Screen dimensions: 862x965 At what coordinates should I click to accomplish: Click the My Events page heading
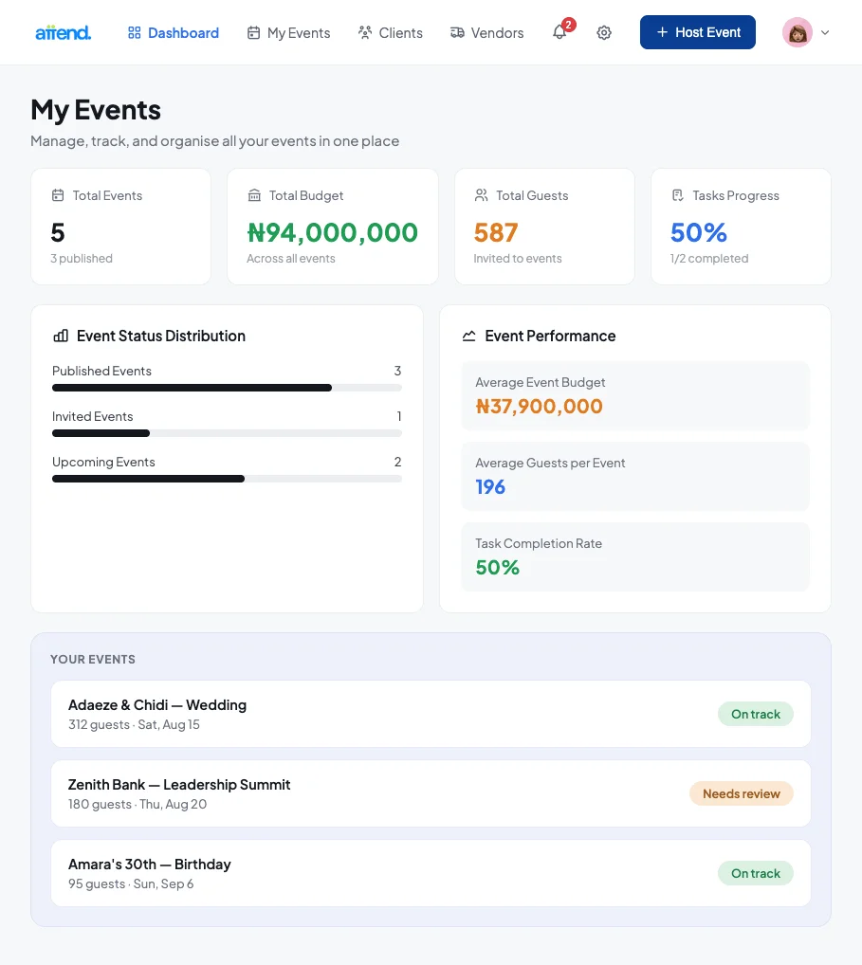pyautogui.click(x=96, y=110)
